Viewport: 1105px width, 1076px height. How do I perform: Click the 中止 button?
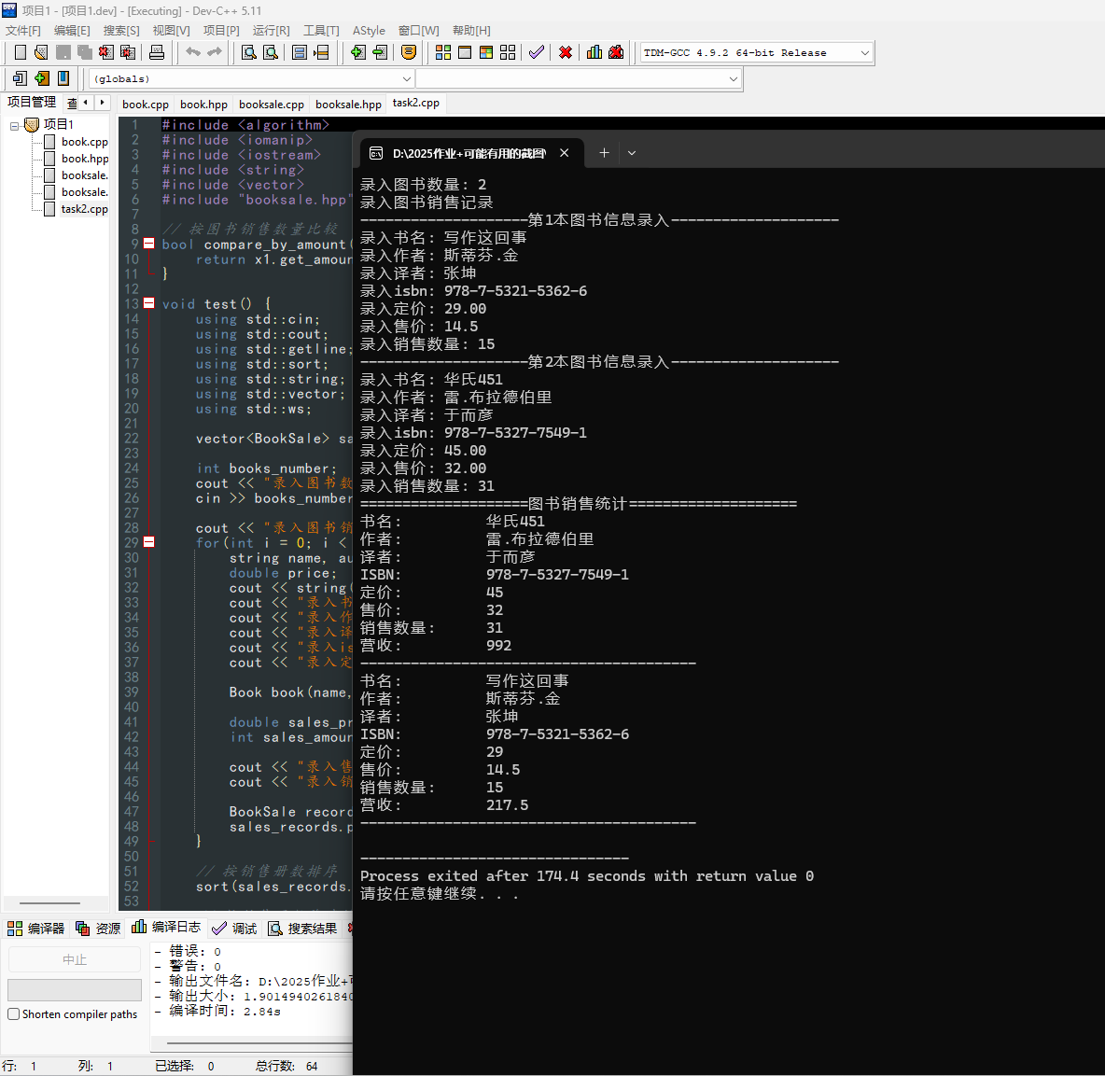[x=74, y=959]
